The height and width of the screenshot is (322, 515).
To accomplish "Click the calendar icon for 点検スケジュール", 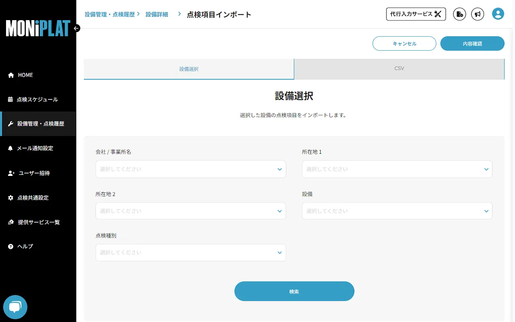I will click(x=10, y=99).
